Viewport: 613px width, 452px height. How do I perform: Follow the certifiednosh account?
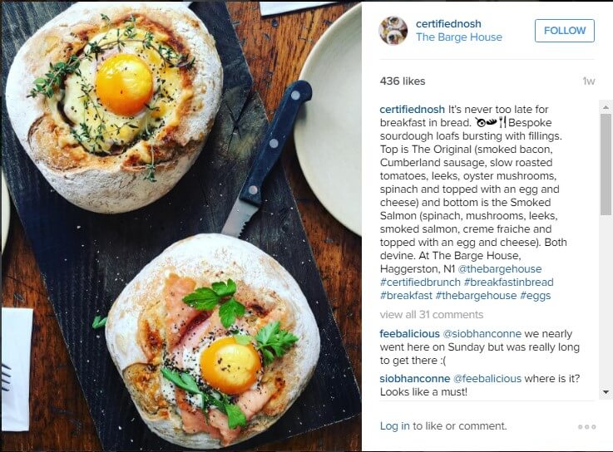[x=565, y=31]
